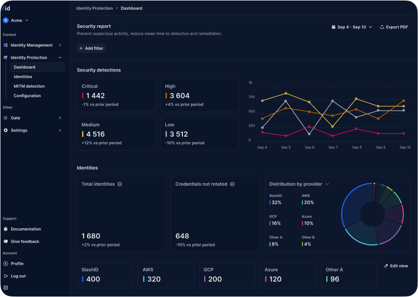Expand the Settings section chevron

(x=60, y=130)
